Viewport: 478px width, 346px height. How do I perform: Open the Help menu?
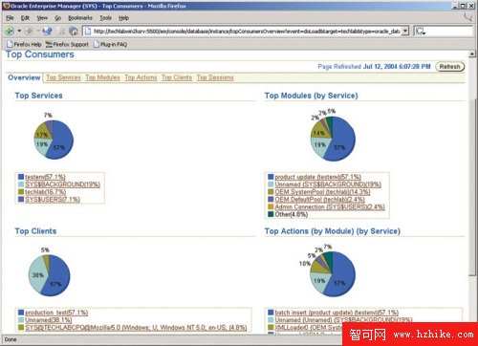point(123,18)
